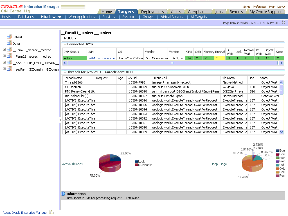
Task: Click About Oracle Enterprise Manager link
Action: point(25,213)
